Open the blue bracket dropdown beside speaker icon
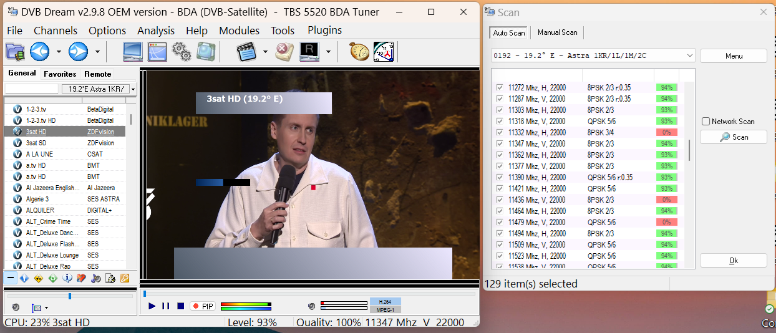This screenshot has height=333, width=776. coord(39,307)
